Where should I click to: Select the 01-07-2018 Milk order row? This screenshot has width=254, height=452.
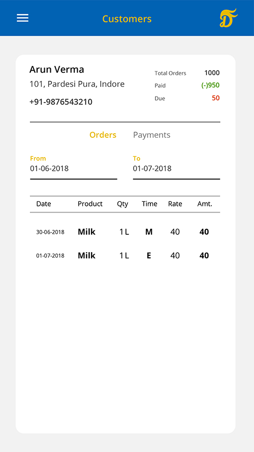pos(125,255)
